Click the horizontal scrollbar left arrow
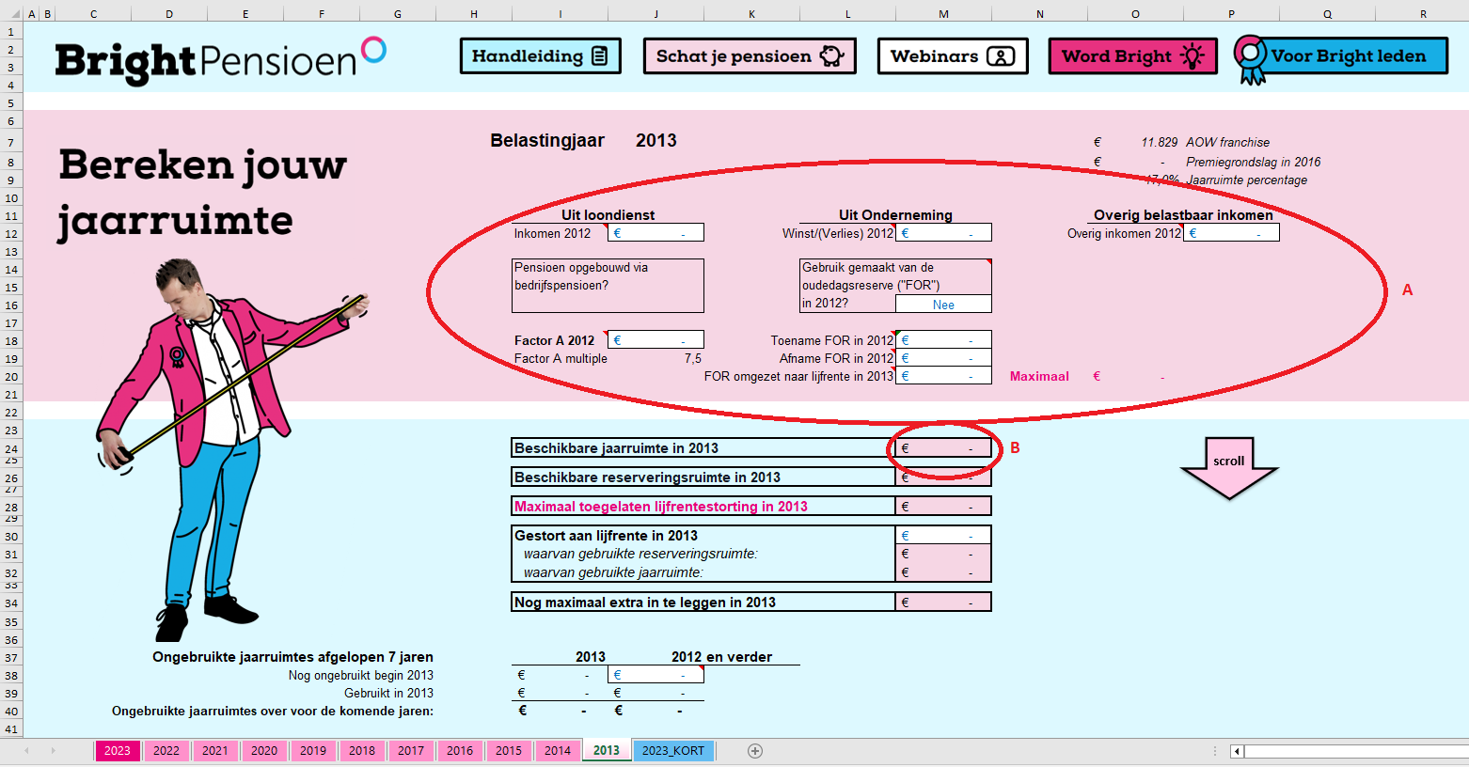The height and width of the screenshot is (767, 1469). tap(1237, 751)
